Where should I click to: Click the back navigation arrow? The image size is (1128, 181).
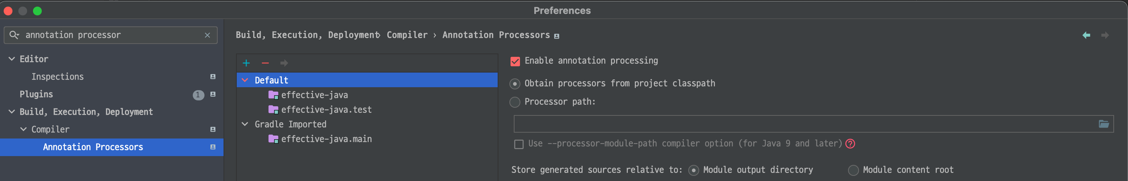pos(1086,35)
